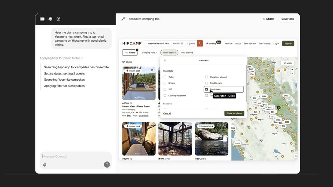The width and height of the screenshot is (333, 187).
Task: Open the cabin interior photo listing
Action: tap(175, 139)
